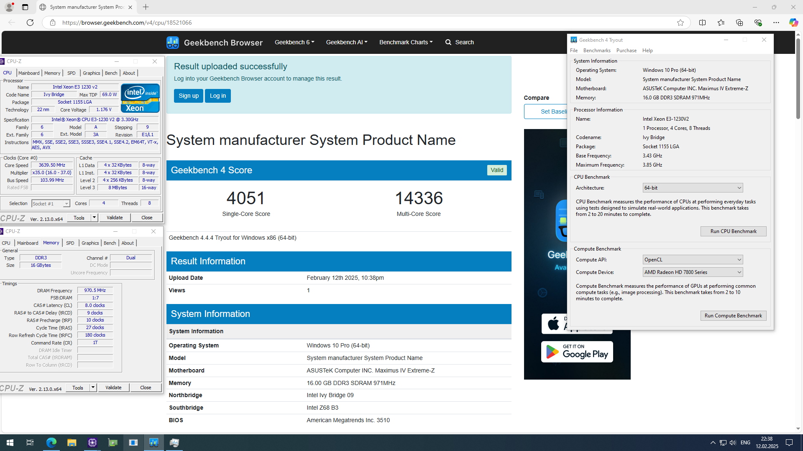The height and width of the screenshot is (451, 803).
Task: Switch to CPU tab in lower CPU-Z window
Action: point(6,243)
